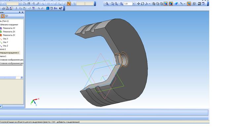Open the top-left toolbar combo box dropdown
225x135 pixels.
[x=20, y=4]
